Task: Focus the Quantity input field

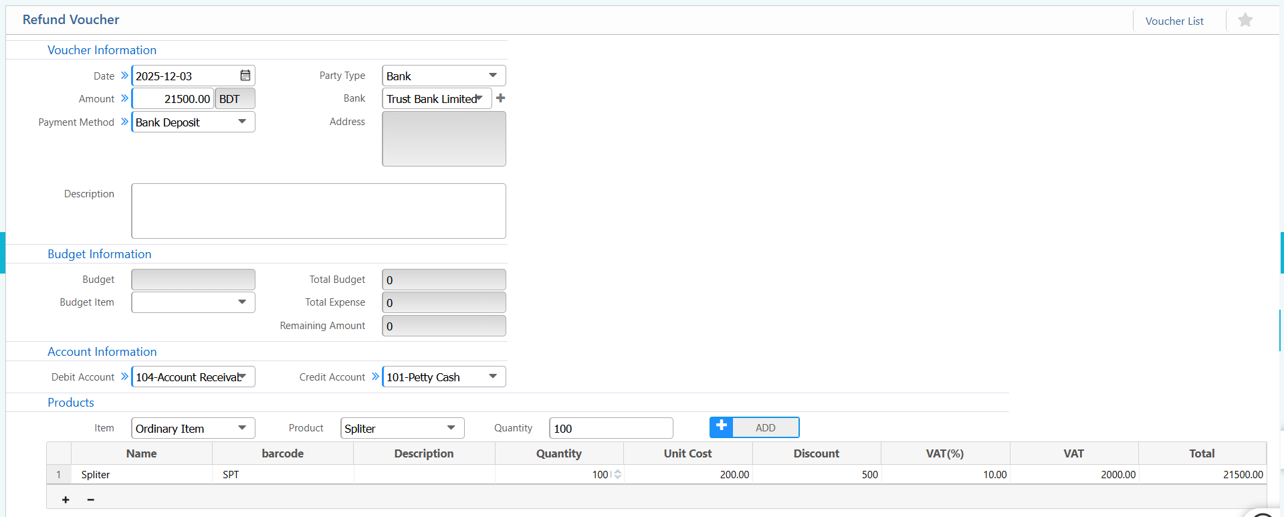Action: coord(610,428)
